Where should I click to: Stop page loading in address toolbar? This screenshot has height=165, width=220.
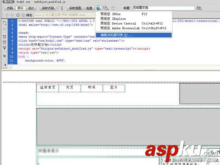(x=18, y=15)
